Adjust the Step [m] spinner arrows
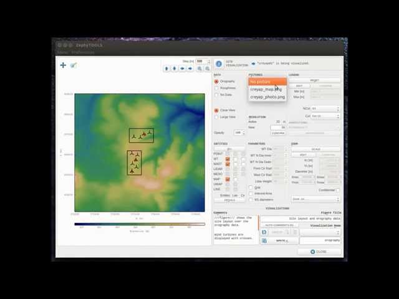Viewport: 399px width, 299px height. 209,62
